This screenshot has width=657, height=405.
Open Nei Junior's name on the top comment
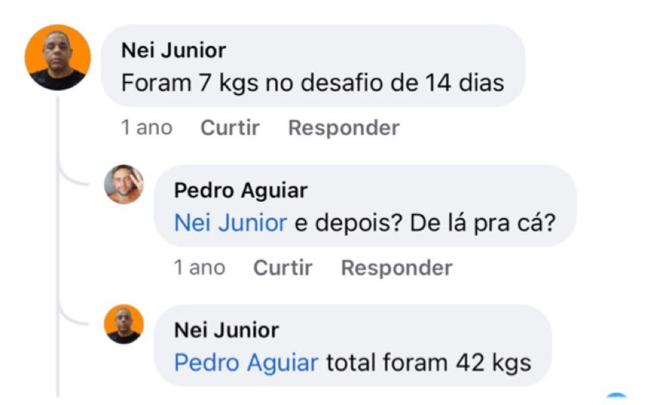173,50
